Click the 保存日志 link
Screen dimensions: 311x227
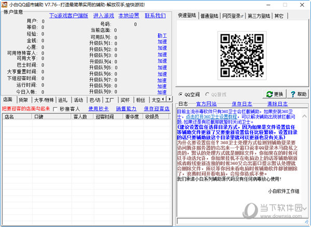[242, 104]
